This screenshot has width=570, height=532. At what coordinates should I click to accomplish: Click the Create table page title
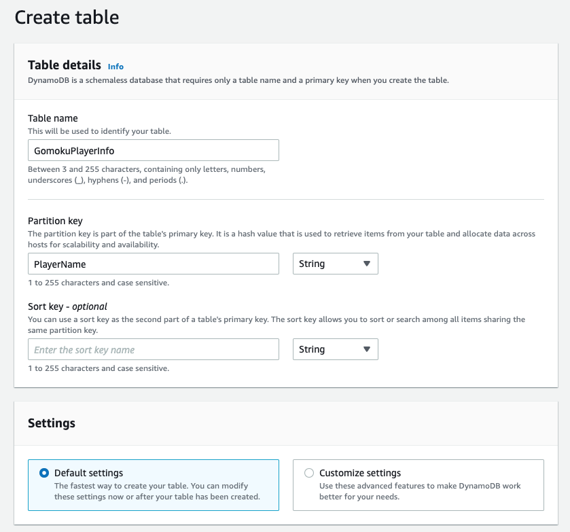click(x=67, y=17)
